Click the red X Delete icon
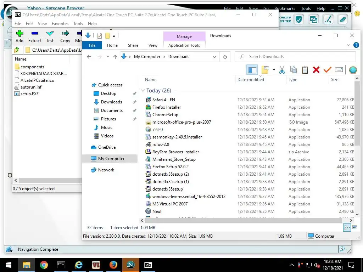Screen dimensions: 363x272 click(x=316, y=70)
